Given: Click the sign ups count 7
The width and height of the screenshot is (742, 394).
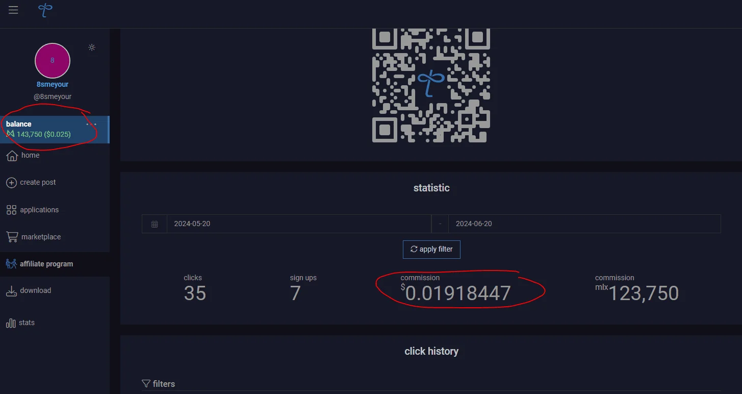Looking at the screenshot, I should 295,293.
